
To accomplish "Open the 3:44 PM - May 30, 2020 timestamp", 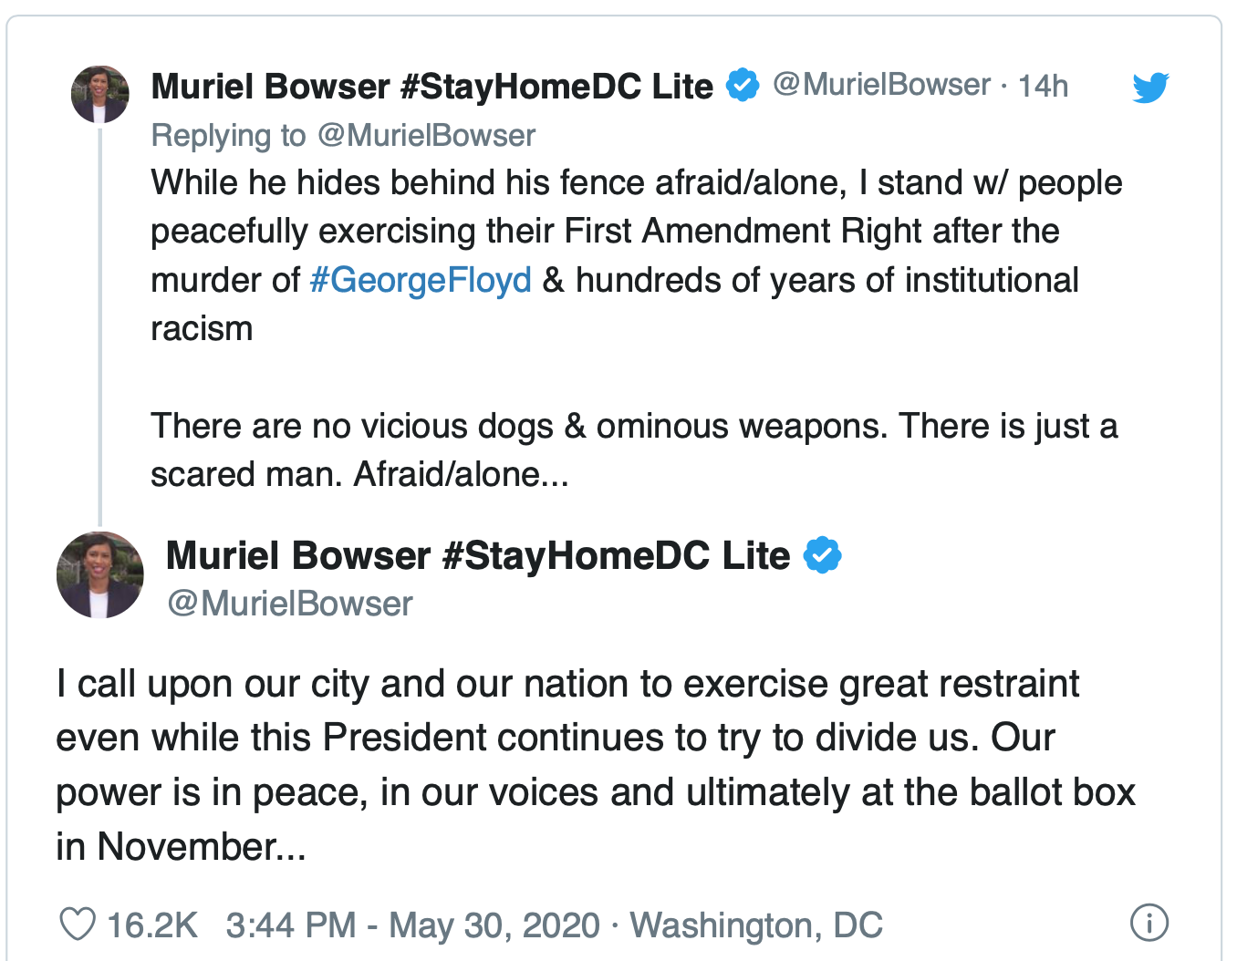I will pyautogui.click(x=413, y=925).
